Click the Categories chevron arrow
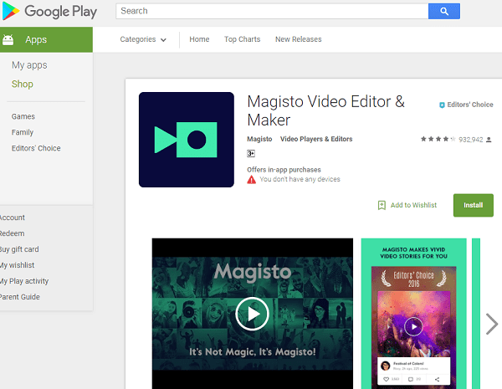This screenshot has height=389, width=502. (x=163, y=40)
